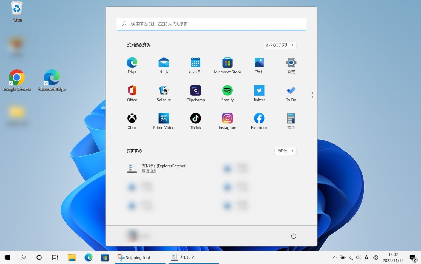Expand すべてのアプリ to view all apps

tap(279, 45)
